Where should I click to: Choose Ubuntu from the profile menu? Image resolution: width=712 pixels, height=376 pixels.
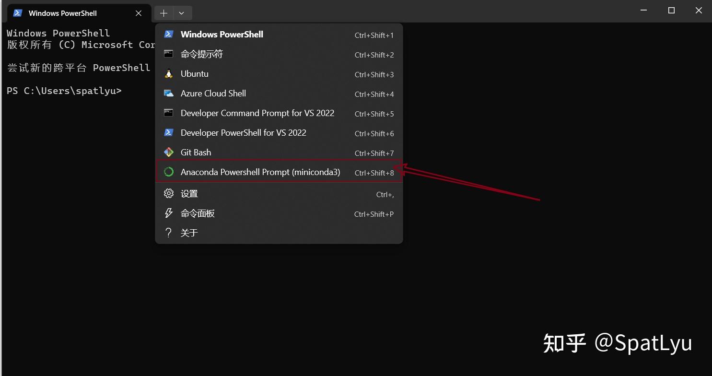click(194, 73)
